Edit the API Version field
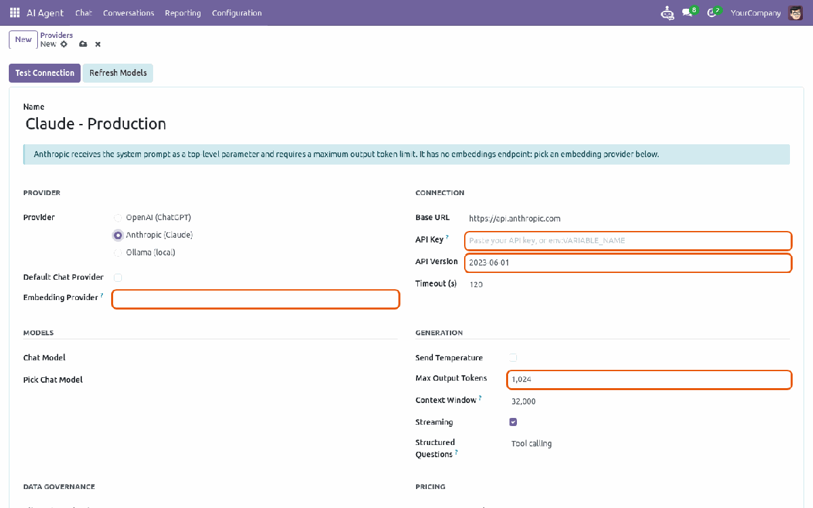 (x=628, y=262)
